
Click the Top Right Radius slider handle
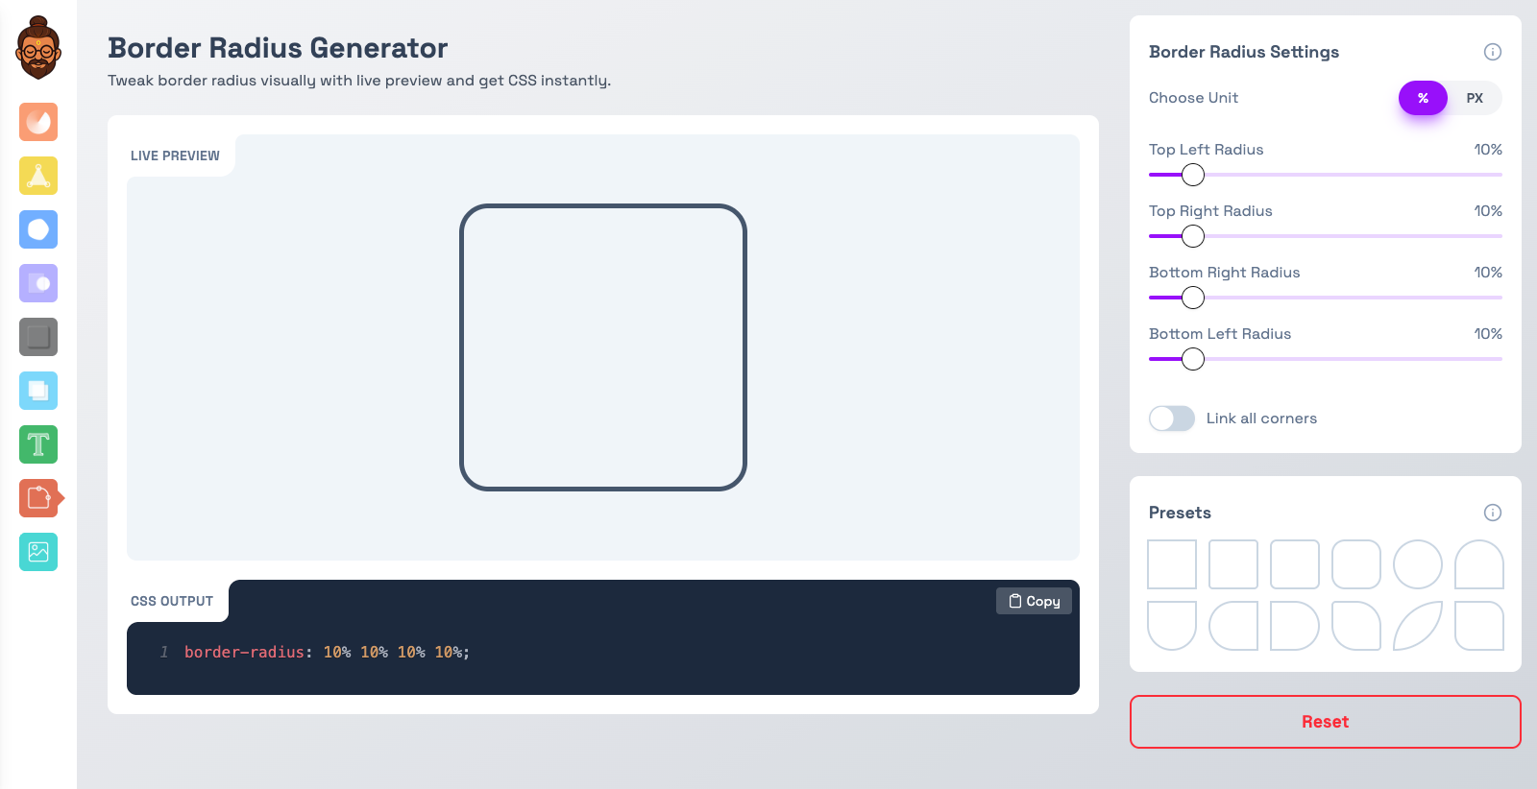(1193, 236)
